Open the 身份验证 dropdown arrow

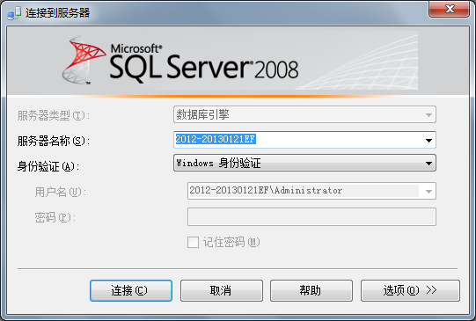coord(428,164)
